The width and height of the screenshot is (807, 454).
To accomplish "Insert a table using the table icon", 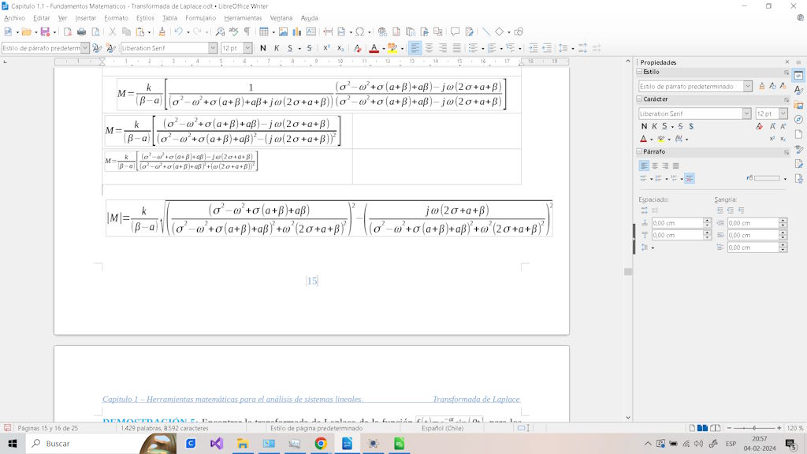I will point(263,32).
